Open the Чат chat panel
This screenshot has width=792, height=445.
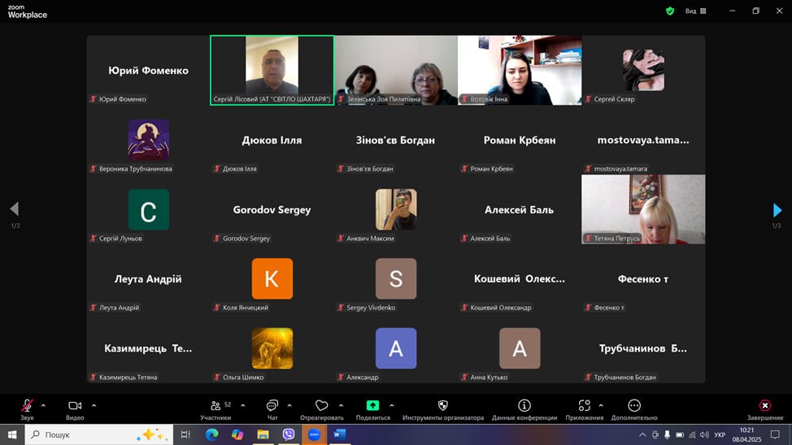pos(272,406)
